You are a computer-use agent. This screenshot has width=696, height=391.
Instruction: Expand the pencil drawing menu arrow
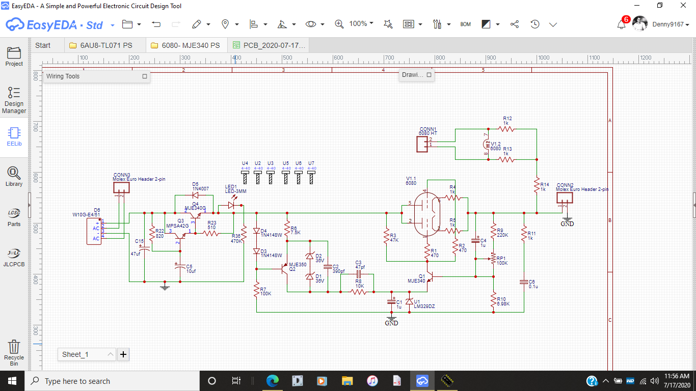tap(208, 24)
